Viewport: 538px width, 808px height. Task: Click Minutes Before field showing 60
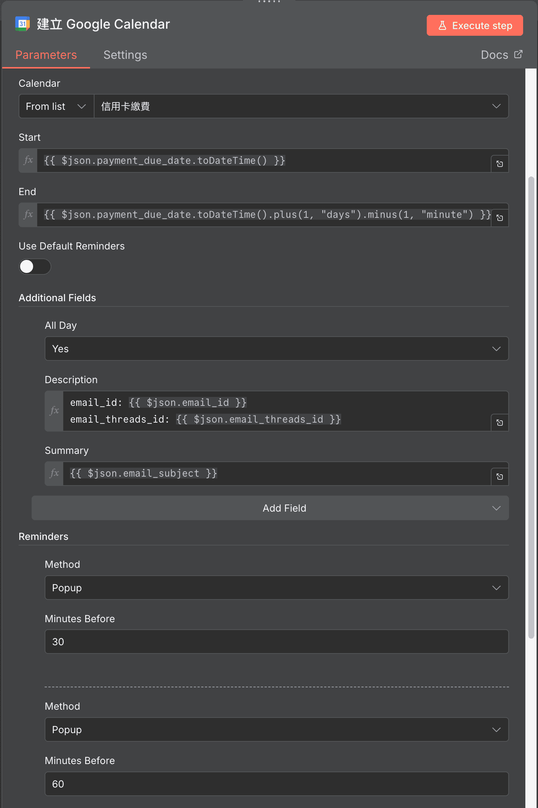click(x=276, y=784)
